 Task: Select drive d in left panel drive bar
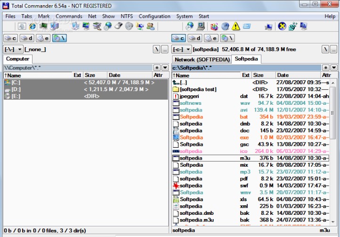click(27, 38)
